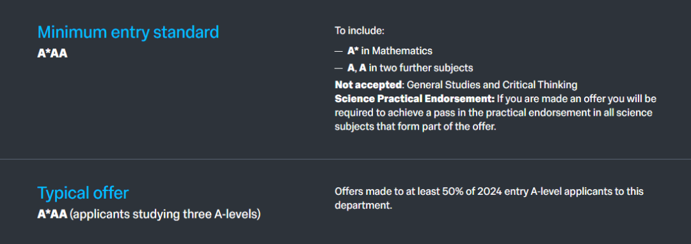The image size is (691, 244).
Task: Click the A*AA grade under Minimum entry standard
Action: click(x=52, y=54)
